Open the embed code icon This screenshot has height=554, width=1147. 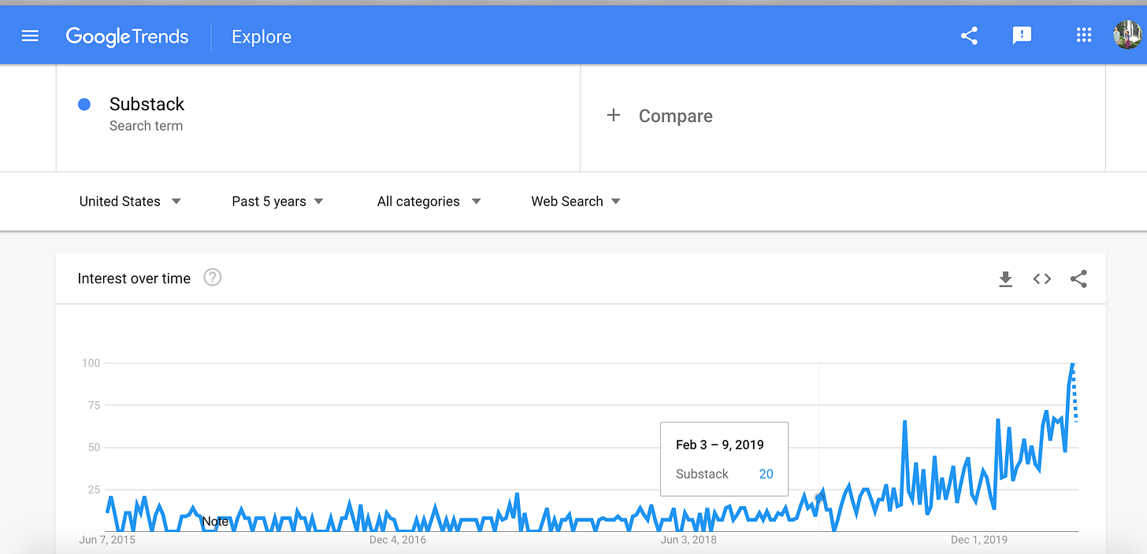[x=1042, y=279]
